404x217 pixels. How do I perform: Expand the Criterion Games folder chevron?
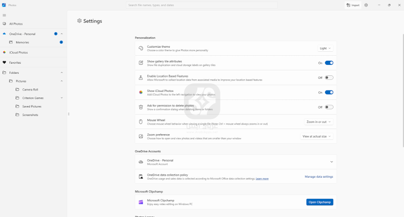pos(61,98)
